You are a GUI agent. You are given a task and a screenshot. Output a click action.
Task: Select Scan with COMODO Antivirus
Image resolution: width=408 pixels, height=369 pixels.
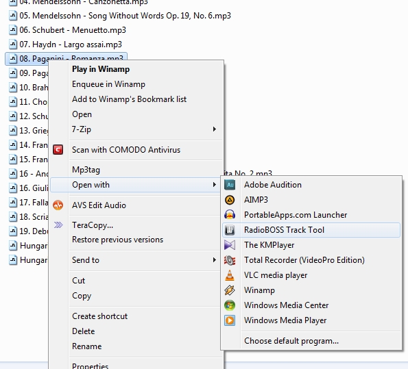point(126,150)
